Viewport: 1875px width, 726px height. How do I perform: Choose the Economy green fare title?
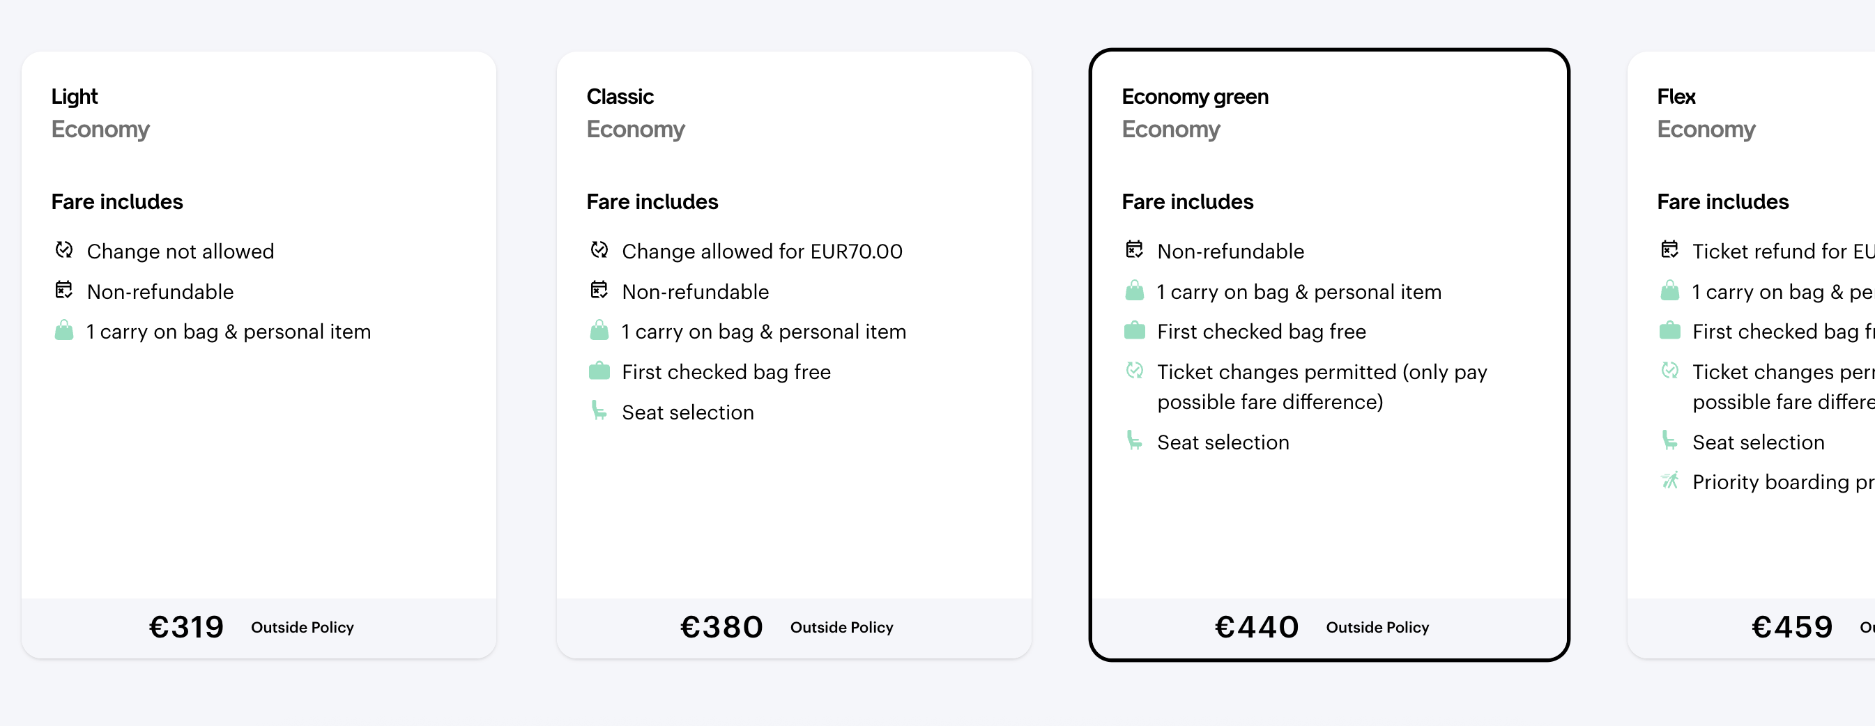click(1195, 97)
